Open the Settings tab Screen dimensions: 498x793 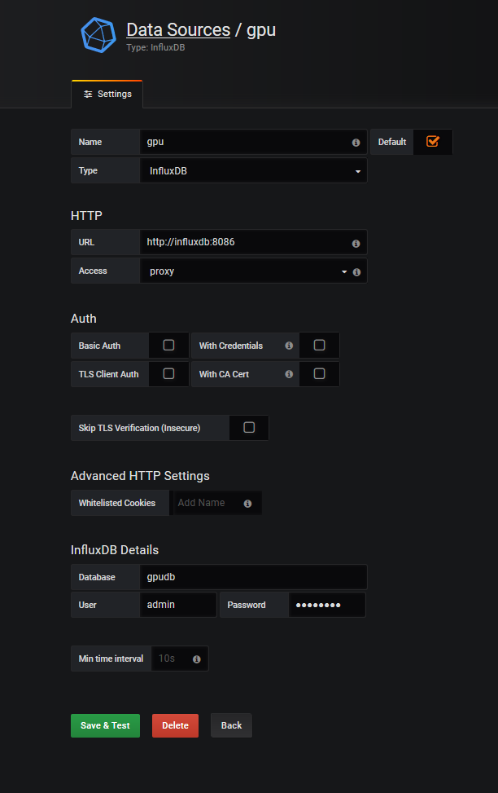click(107, 94)
